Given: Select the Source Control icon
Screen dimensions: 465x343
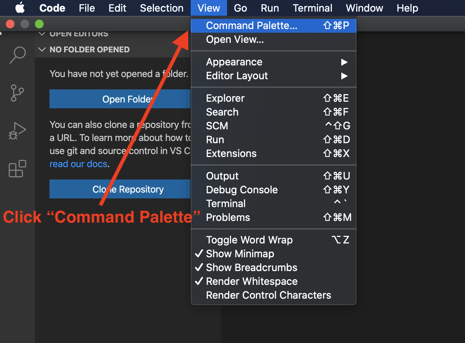Looking at the screenshot, I should tap(17, 93).
